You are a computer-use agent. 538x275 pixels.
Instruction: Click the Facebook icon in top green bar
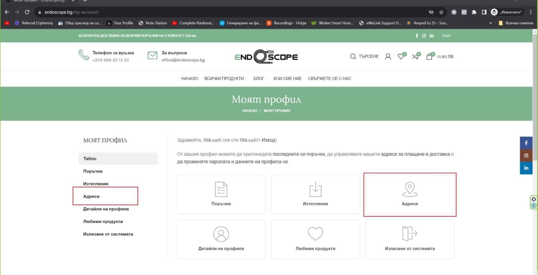click(x=417, y=36)
